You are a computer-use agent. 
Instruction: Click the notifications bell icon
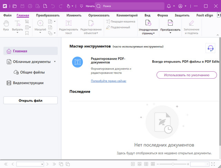(x=169, y=6)
